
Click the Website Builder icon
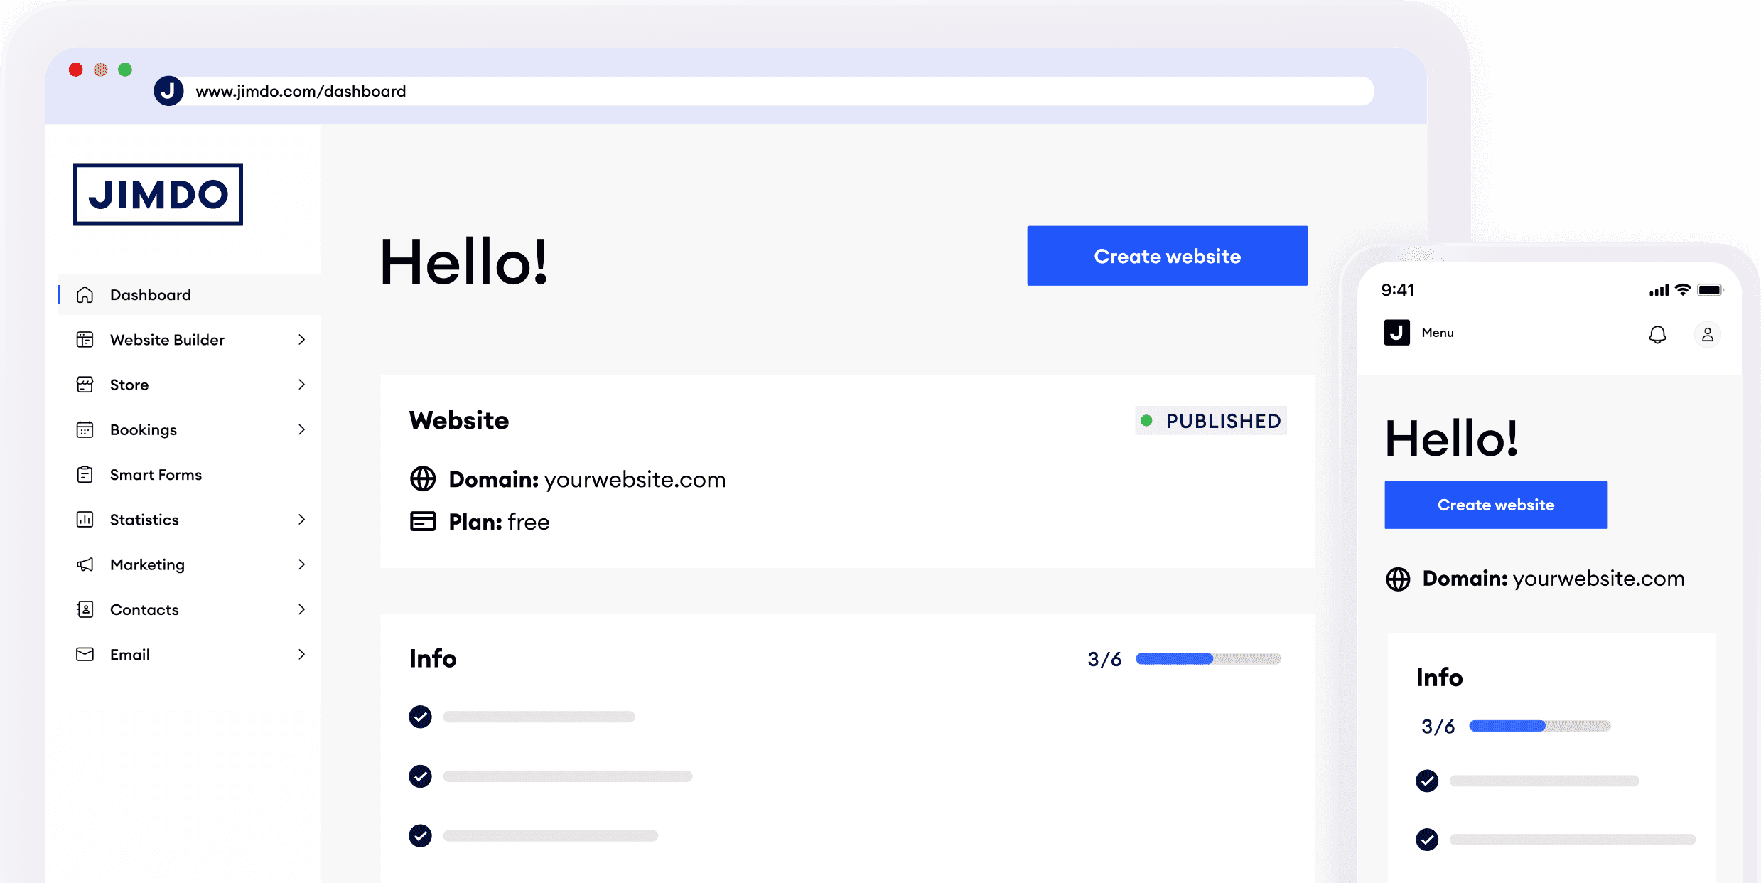tap(85, 340)
